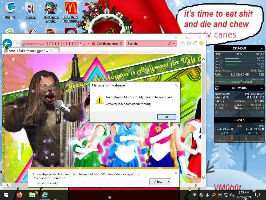Screen dimensions: 266x200
Task: Open the This PC desktop icon
Action: pyautogui.click(x=10, y=10)
